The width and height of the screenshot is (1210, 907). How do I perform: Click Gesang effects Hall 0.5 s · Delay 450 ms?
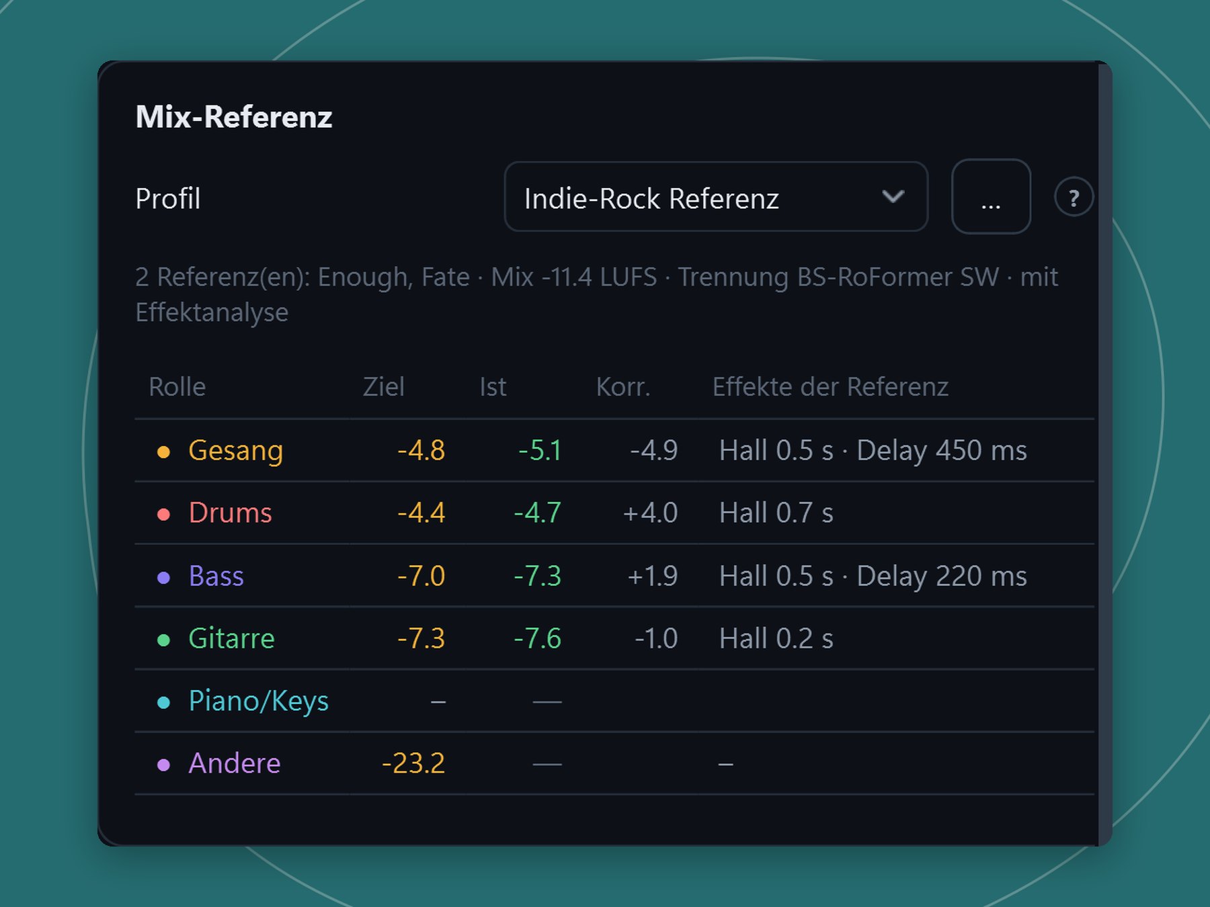coord(873,451)
